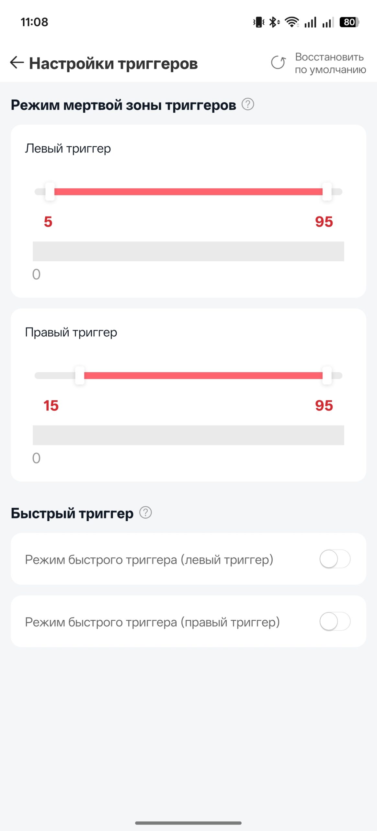The height and width of the screenshot is (831, 377).
Task: Click the right trigger gray input bar
Action: coord(188,435)
